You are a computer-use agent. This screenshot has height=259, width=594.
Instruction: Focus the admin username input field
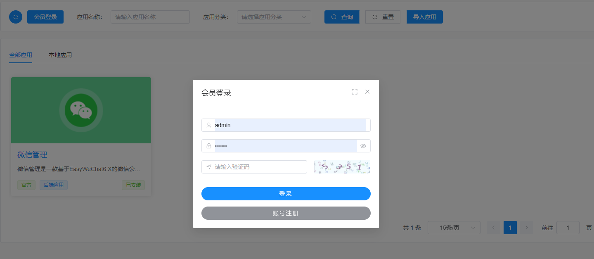[289, 125]
